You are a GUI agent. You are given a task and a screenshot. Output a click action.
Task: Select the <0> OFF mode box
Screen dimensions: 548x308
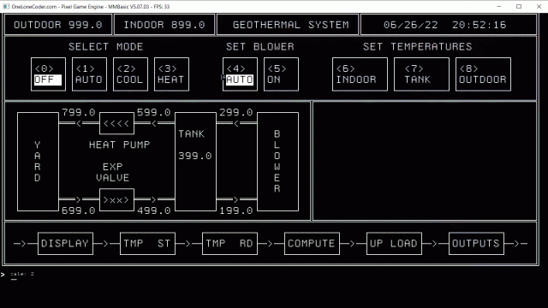point(48,74)
